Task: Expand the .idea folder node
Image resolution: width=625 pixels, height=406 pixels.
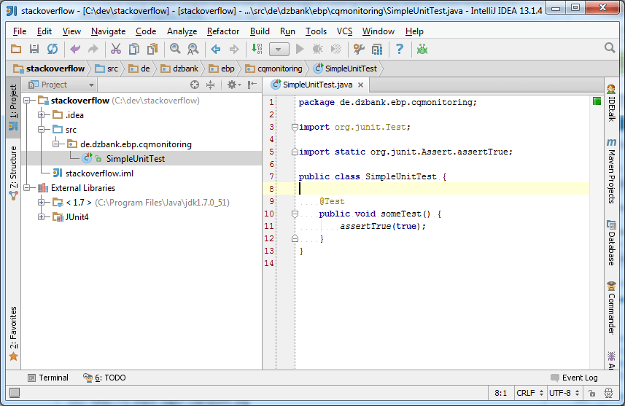Action: 42,115
